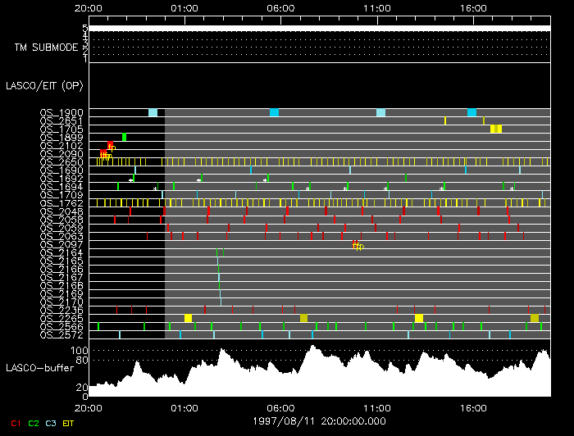
Task: Click the red marker cluster in OS_2102 row
Action: click(x=110, y=146)
